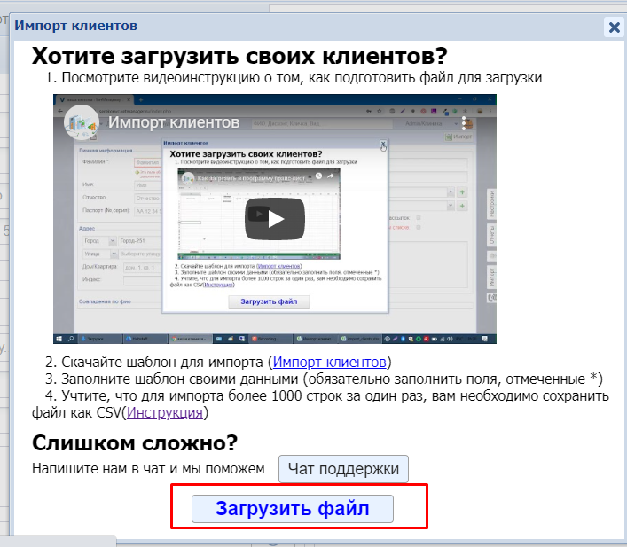
Task: Click step 3 text about filling template
Action: pyautogui.click(x=324, y=379)
